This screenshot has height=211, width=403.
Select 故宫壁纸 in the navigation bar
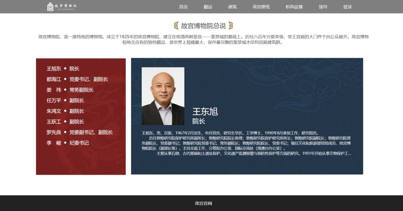click(261, 7)
